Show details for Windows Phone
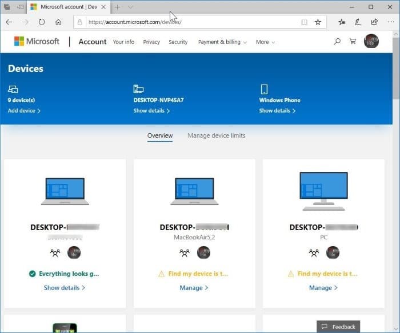400x333 pixels. [x=277, y=111]
